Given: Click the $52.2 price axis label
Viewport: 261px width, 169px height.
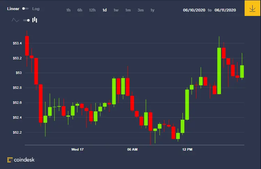Looking at the screenshot, I should click(17, 132).
